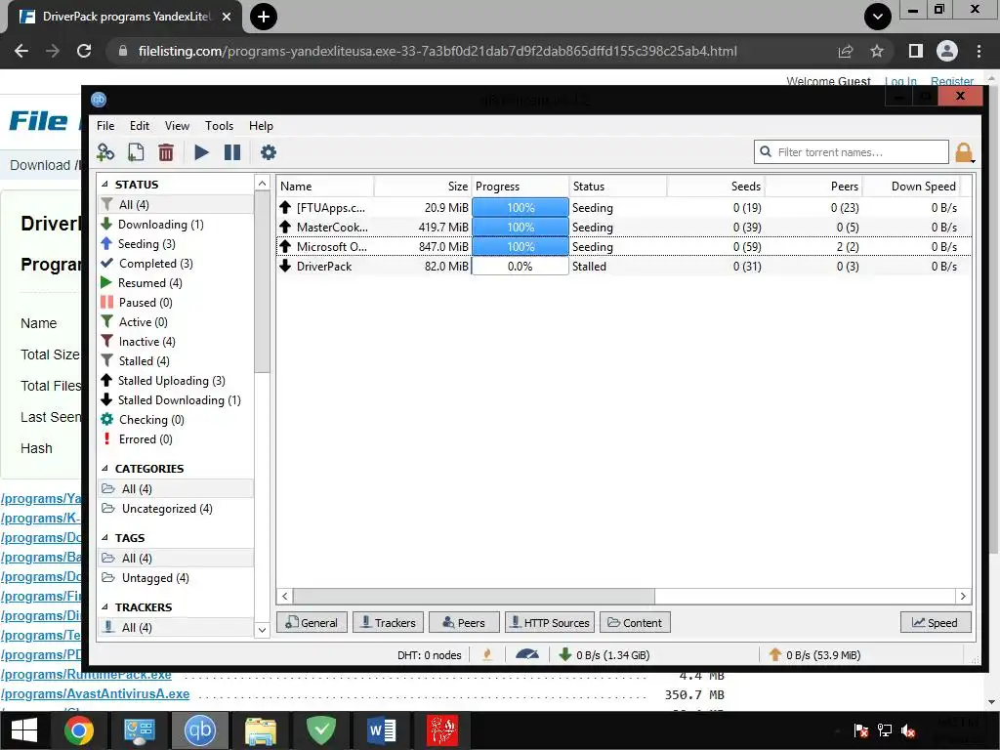Click the alternative speed limits speedometer icon
Viewport: 1000px width, 750px height.
tap(526, 654)
